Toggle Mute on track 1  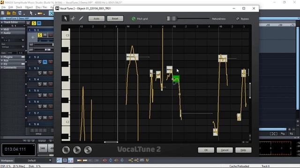[45, 35]
